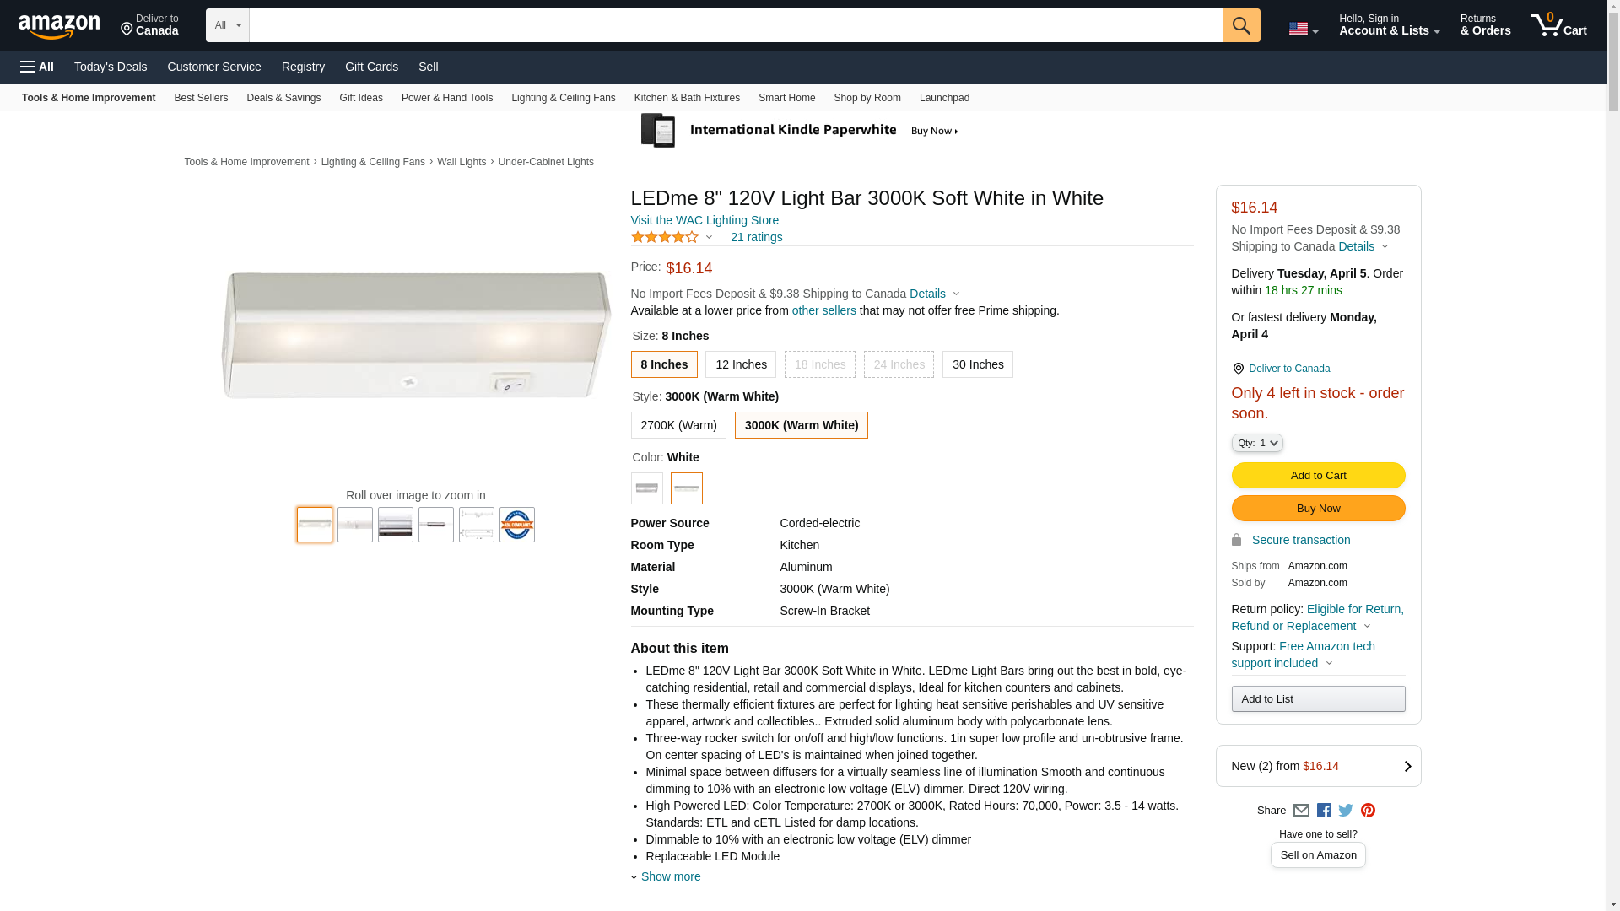Share via Twitter icon

click(1346, 811)
